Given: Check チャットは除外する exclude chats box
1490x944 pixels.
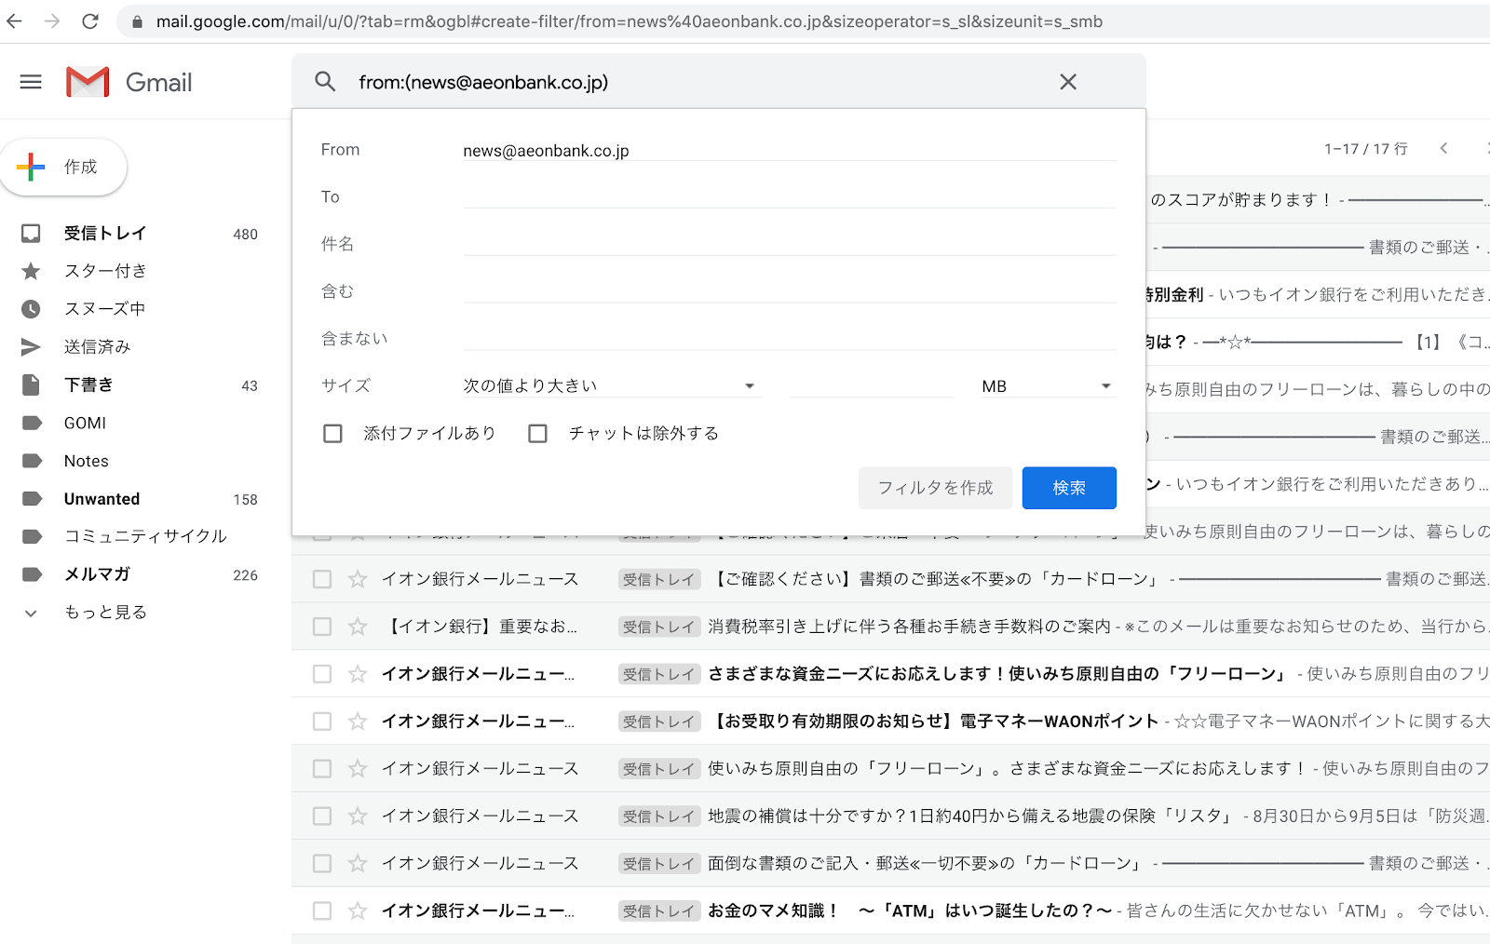Looking at the screenshot, I should click(x=537, y=434).
